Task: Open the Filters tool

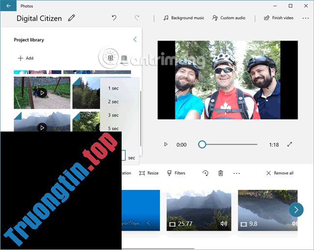Action: coord(176,173)
